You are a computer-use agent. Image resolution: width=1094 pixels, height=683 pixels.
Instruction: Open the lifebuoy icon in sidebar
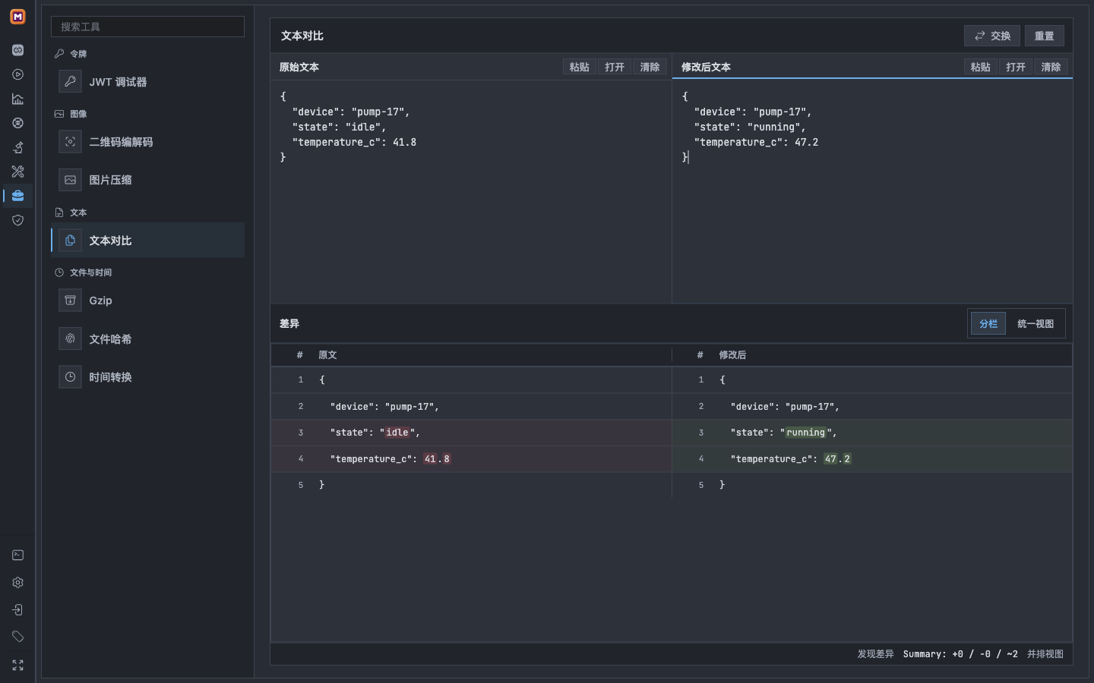pyautogui.click(x=17, y=123)
